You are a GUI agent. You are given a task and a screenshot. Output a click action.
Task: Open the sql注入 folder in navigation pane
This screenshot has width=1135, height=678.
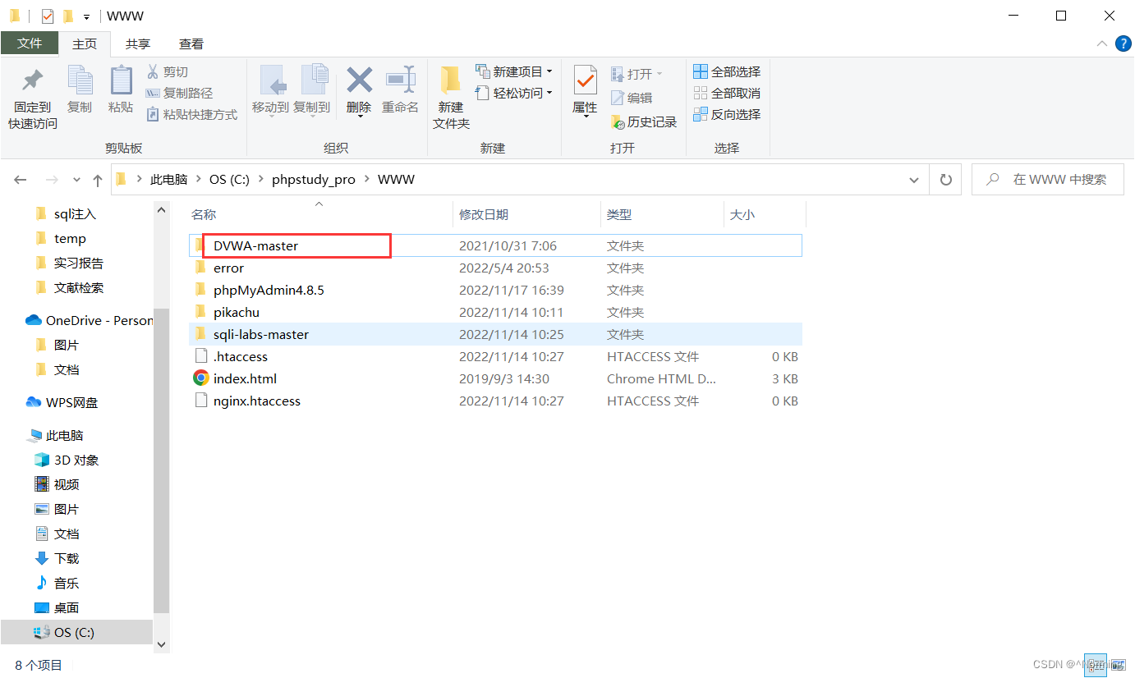tap(67, 213)
